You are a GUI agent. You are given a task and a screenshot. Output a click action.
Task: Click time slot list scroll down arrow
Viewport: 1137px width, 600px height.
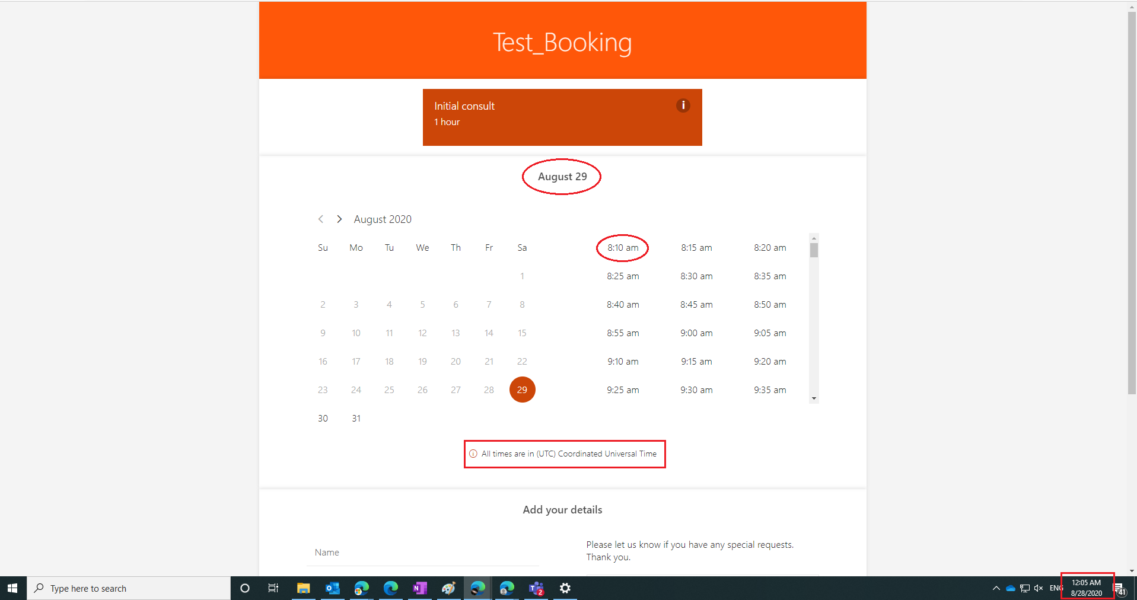[x=814, y=398]
